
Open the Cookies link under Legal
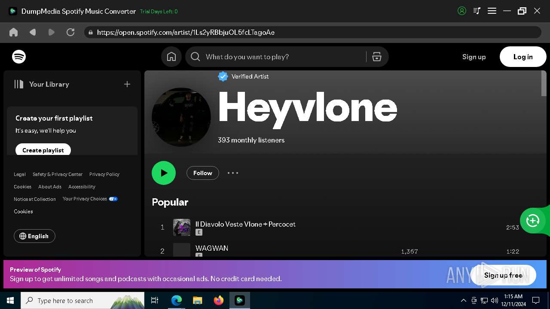tap(22, 187)
